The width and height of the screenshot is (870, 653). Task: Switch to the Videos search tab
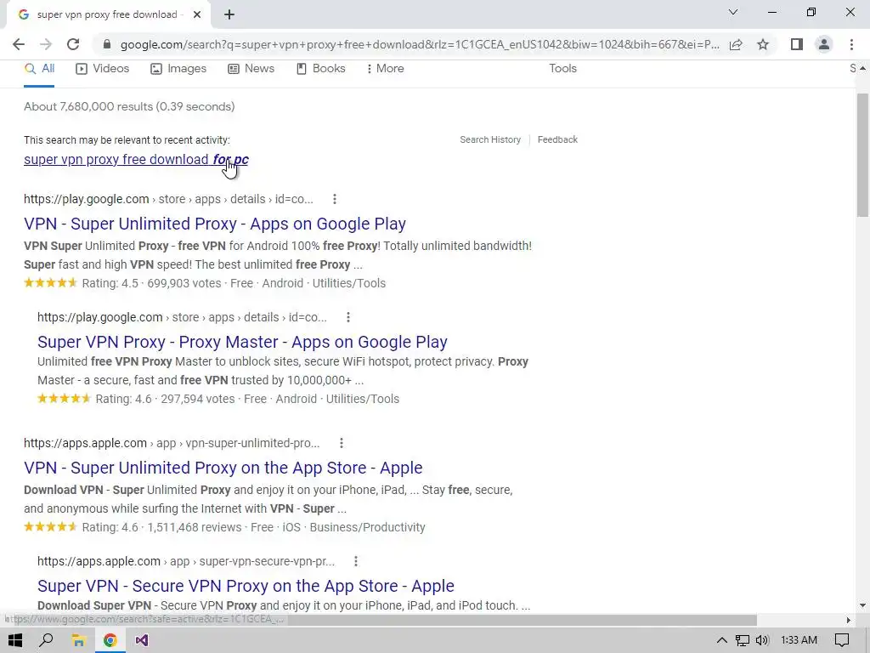point(103,68)
